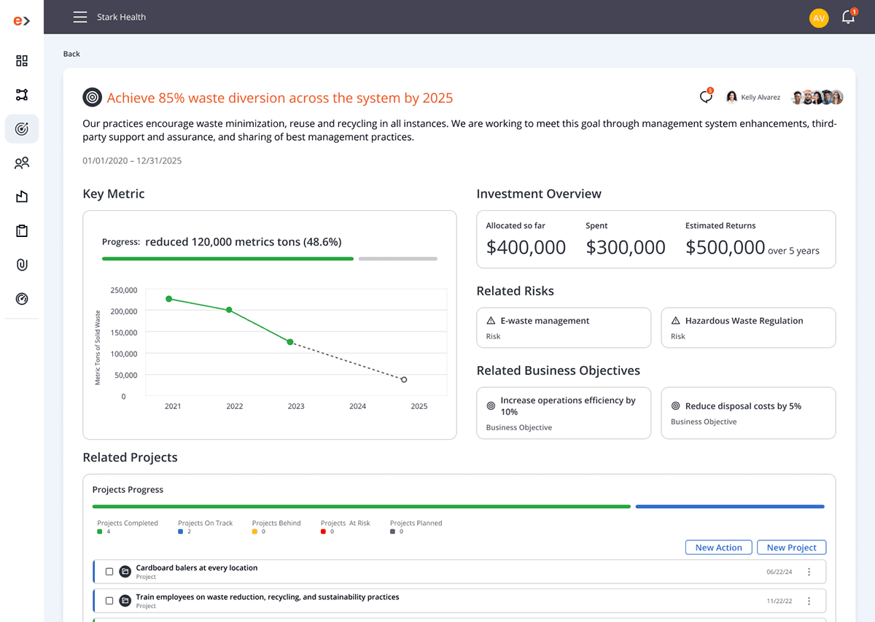Viewport: 875px width, 622px height.
Task: Open the comments bubble beside Kelly Alvarez
Action: 705,97
